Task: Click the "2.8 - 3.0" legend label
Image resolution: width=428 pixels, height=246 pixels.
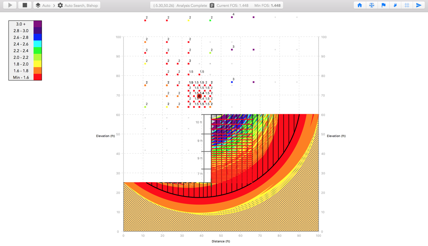Action: point(21,31)
